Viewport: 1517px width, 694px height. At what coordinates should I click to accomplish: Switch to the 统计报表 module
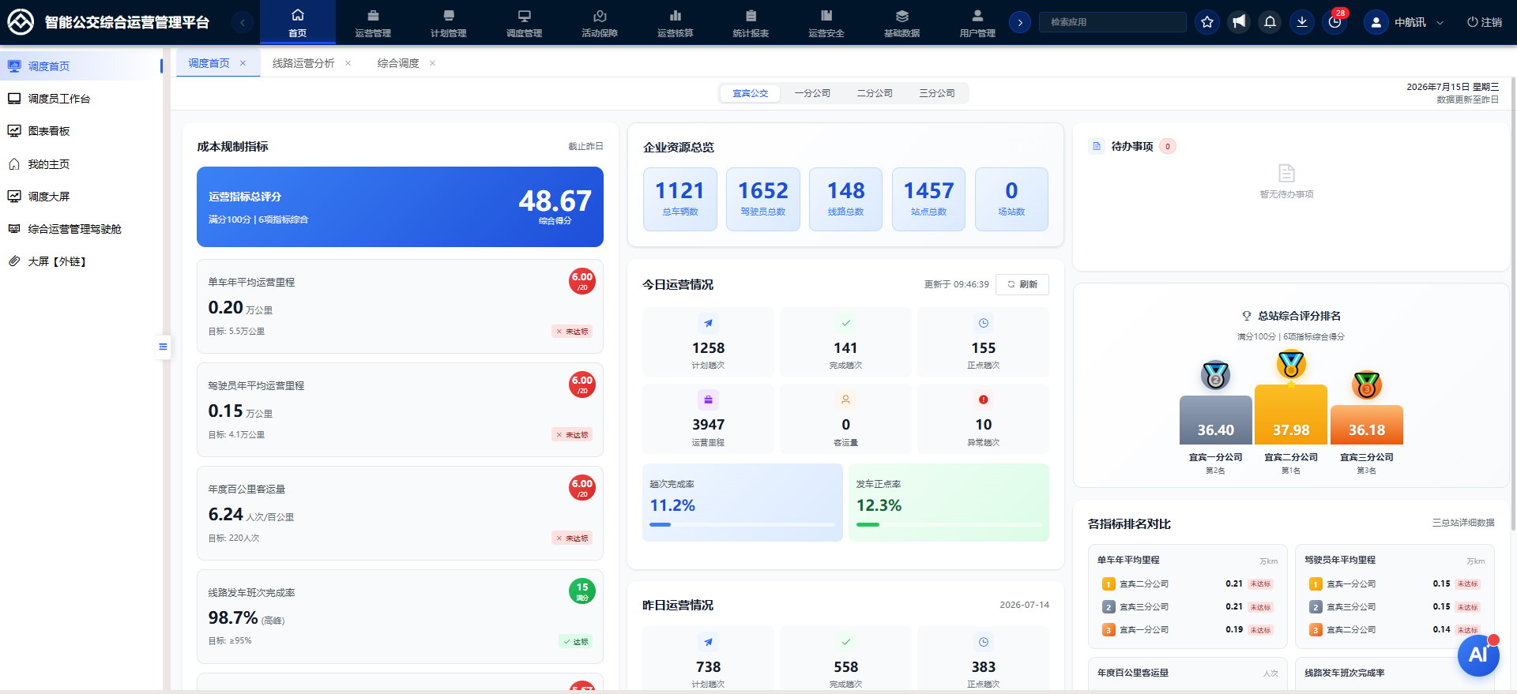751,22
